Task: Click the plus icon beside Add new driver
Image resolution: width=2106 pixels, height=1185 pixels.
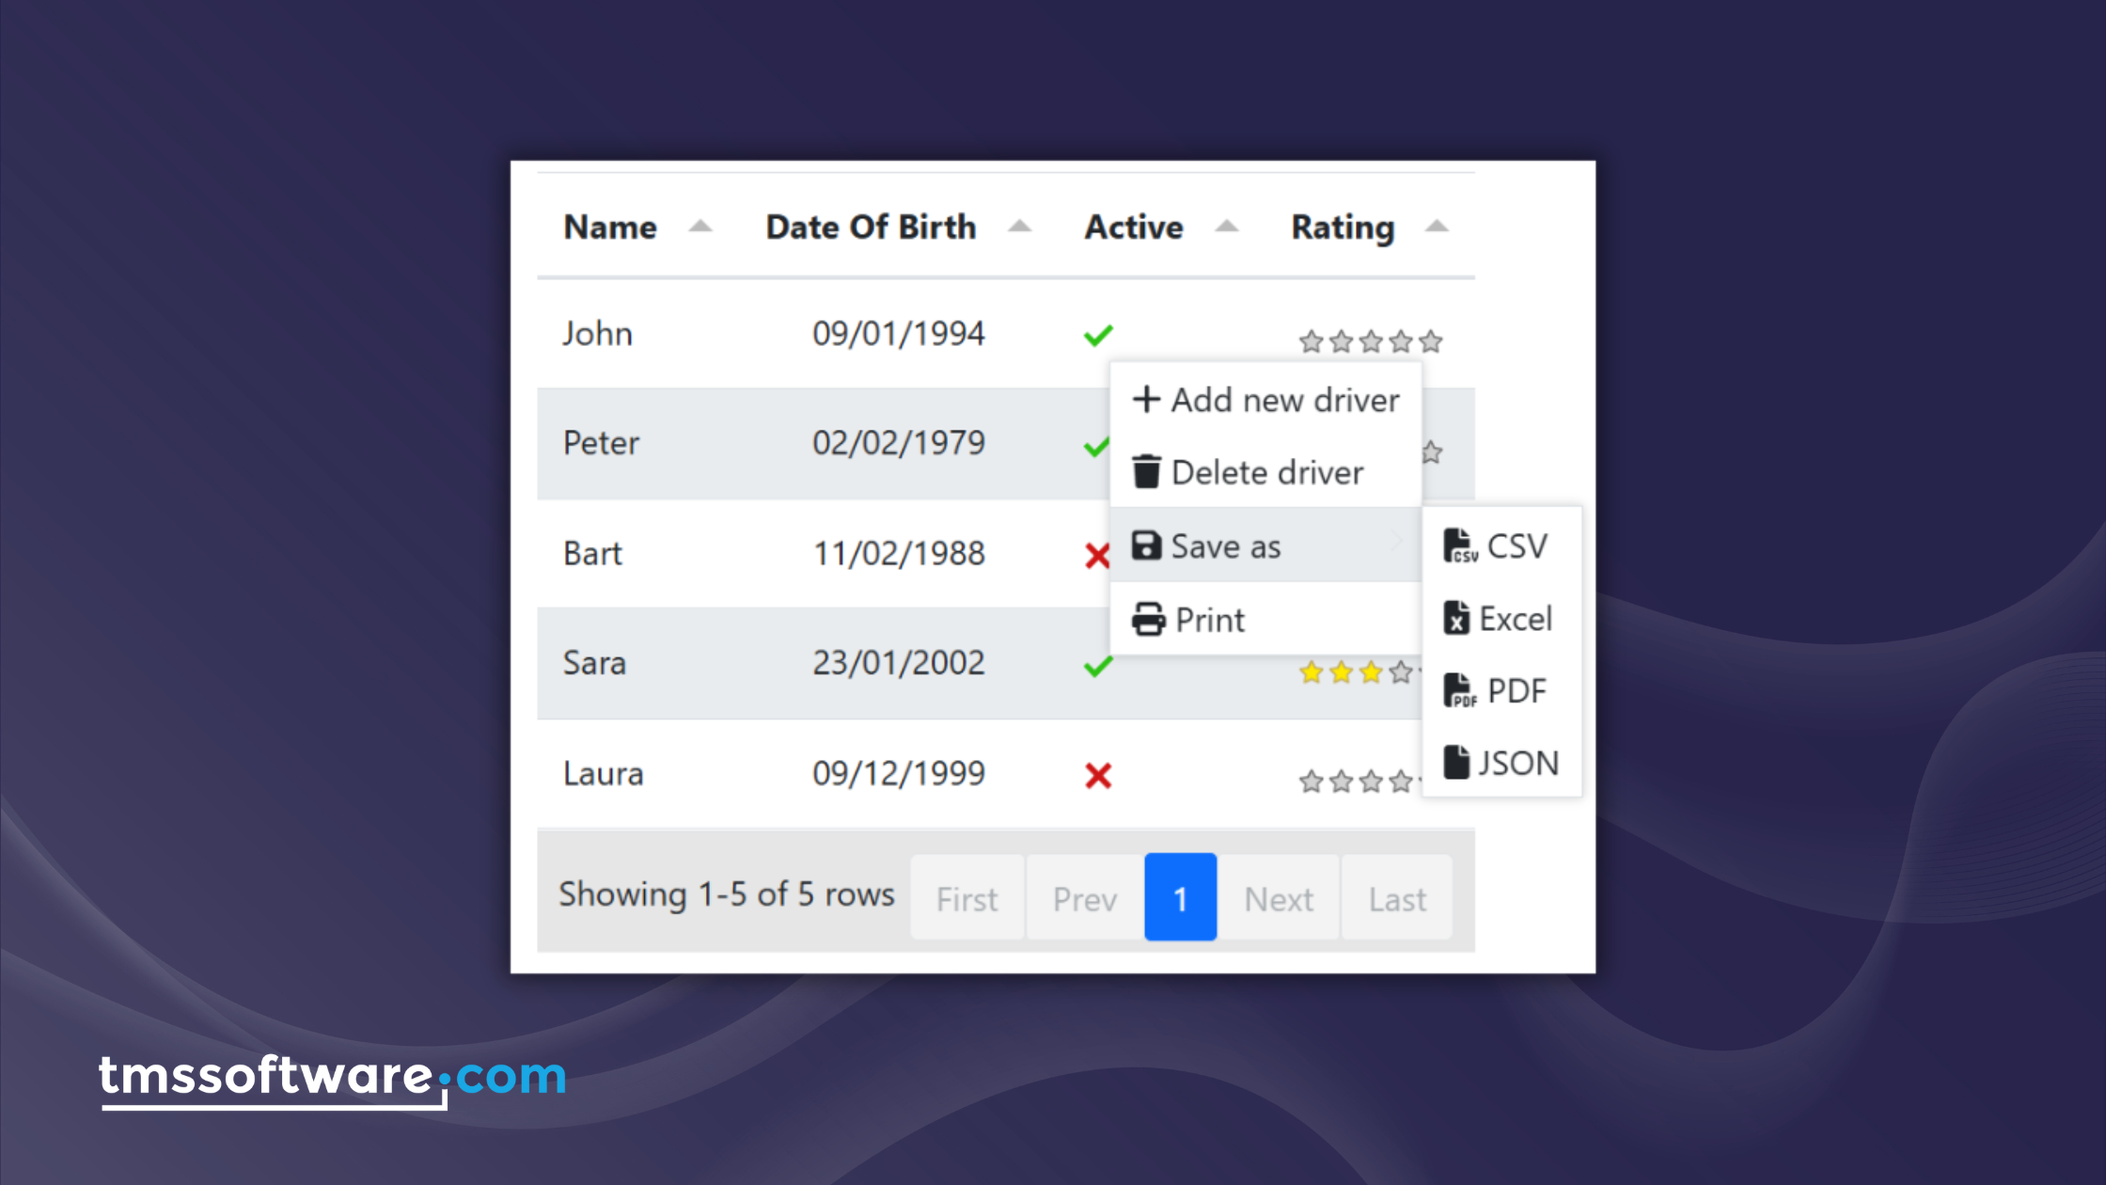Action: click(x=1145, y=400)
